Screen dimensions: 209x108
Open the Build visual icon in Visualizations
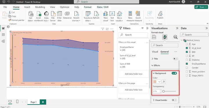point(154,37)
